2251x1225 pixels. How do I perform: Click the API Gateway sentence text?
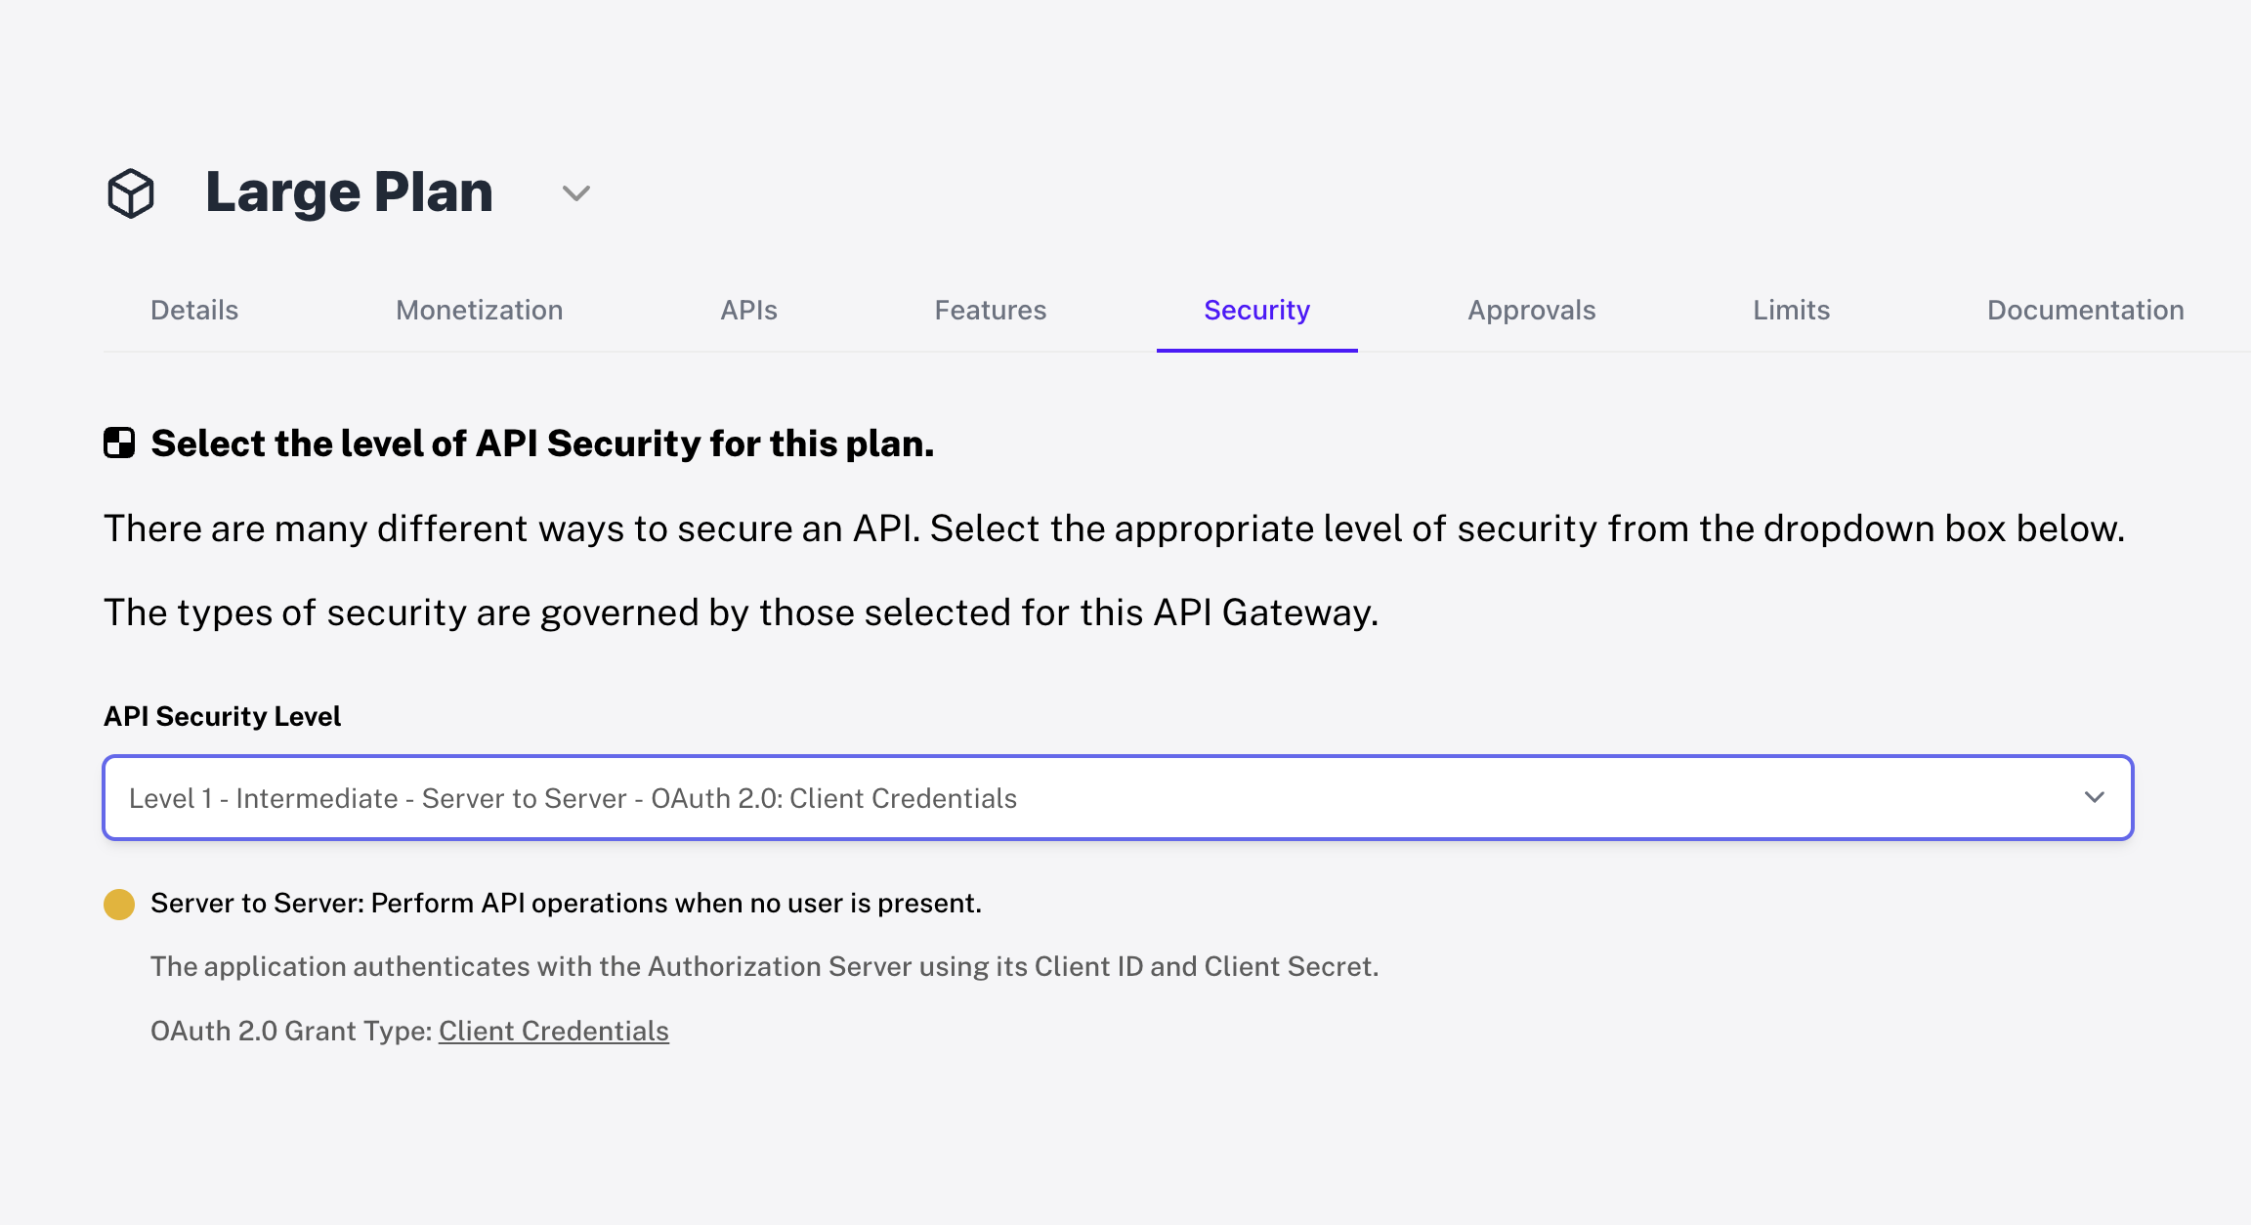(x=743, y=612)
